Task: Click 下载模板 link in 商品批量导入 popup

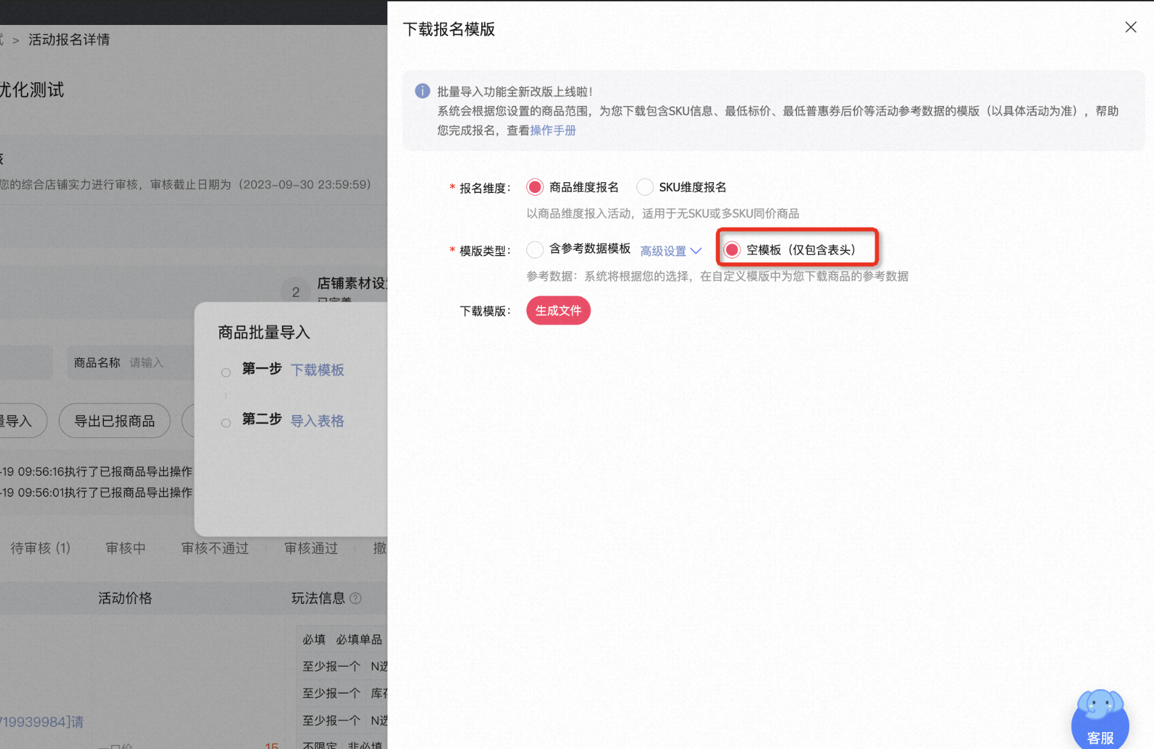Action: (x=317, y=370)
